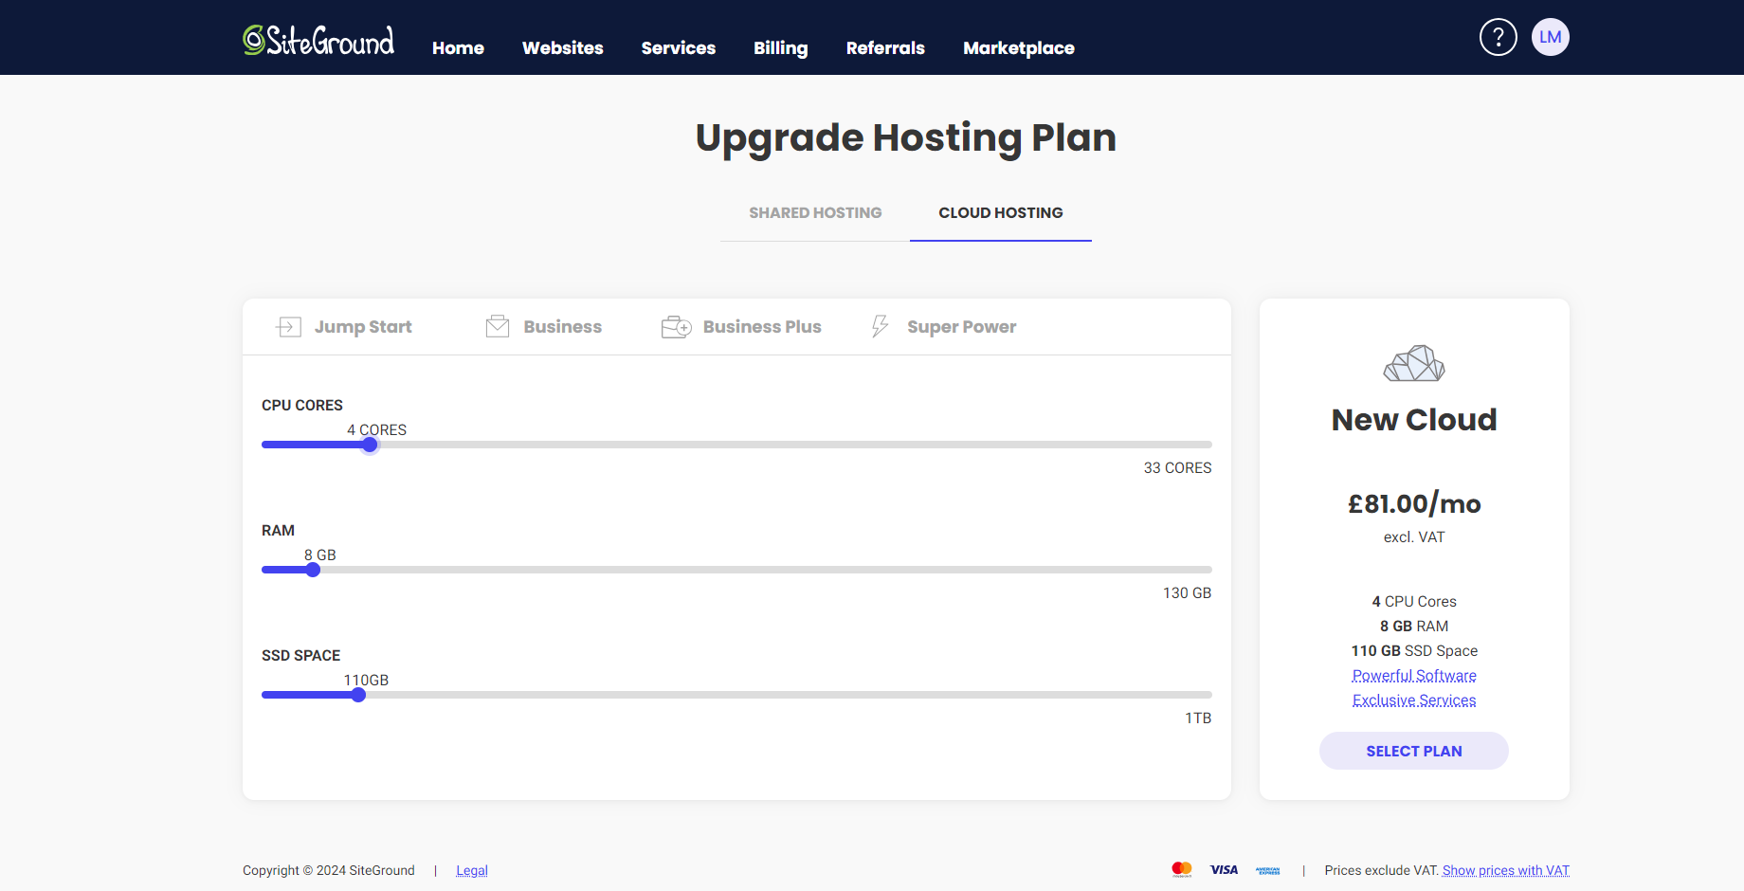
Task: Select the Jump Start plan icon
Action: [288, 326]
